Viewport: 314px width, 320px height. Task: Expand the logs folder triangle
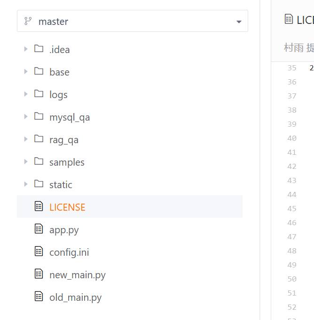pyautogui.click(x=26, y=94)
